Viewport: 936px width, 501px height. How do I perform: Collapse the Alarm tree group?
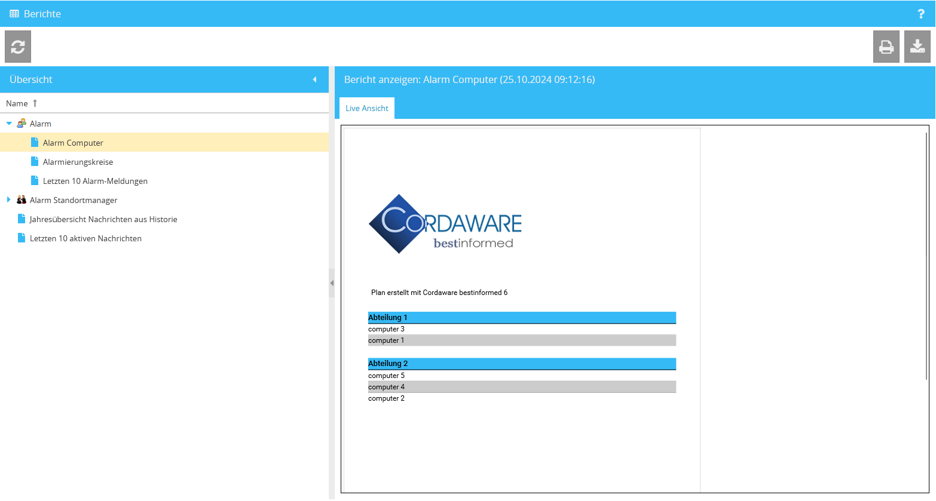pos(9,124)
